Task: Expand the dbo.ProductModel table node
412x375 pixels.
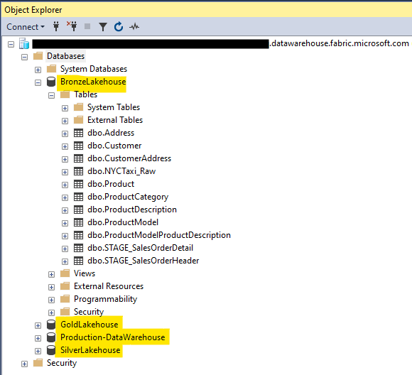Action: click(x=65, y=224)
